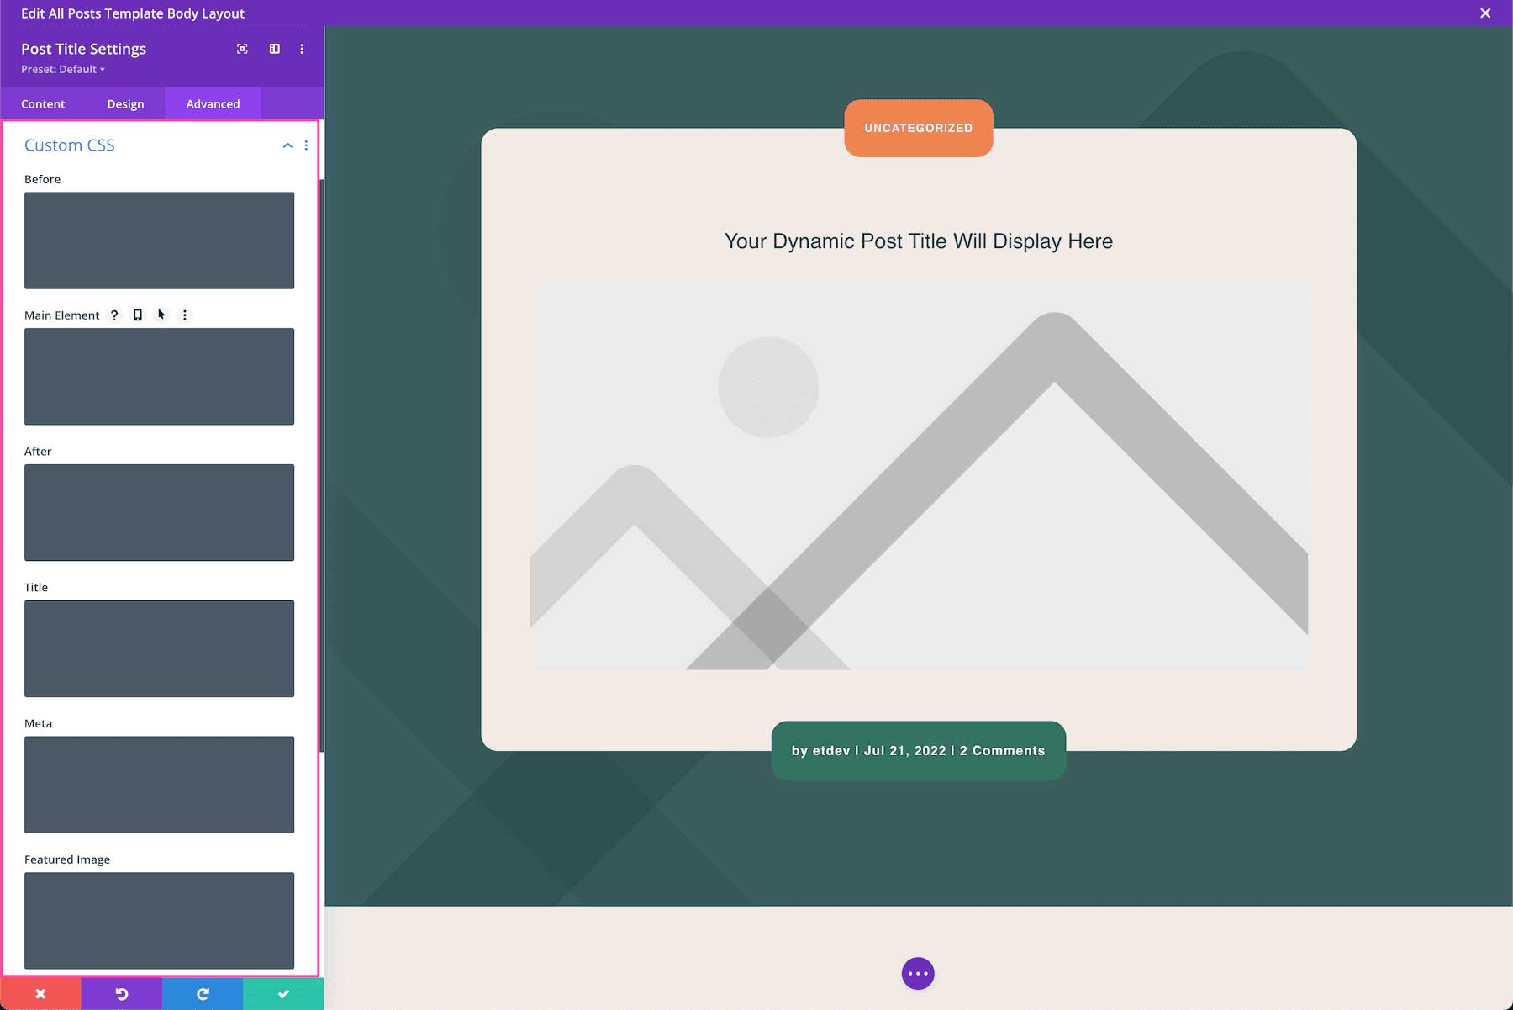Click the blue redo button
The width and height of the screenshot is (1513, 1010).
click(203, 994)
